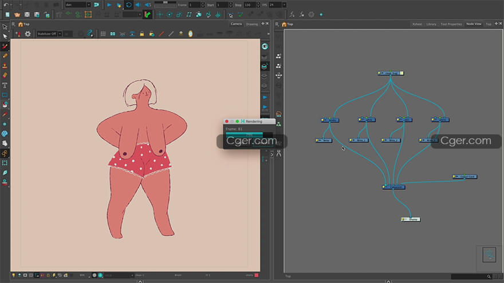The image size is (504, 283).
Task: Click the Save floppy icon
Action: pos(27,14)
